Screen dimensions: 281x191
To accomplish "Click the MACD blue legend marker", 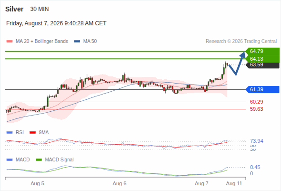I will (x=10, y=159).
